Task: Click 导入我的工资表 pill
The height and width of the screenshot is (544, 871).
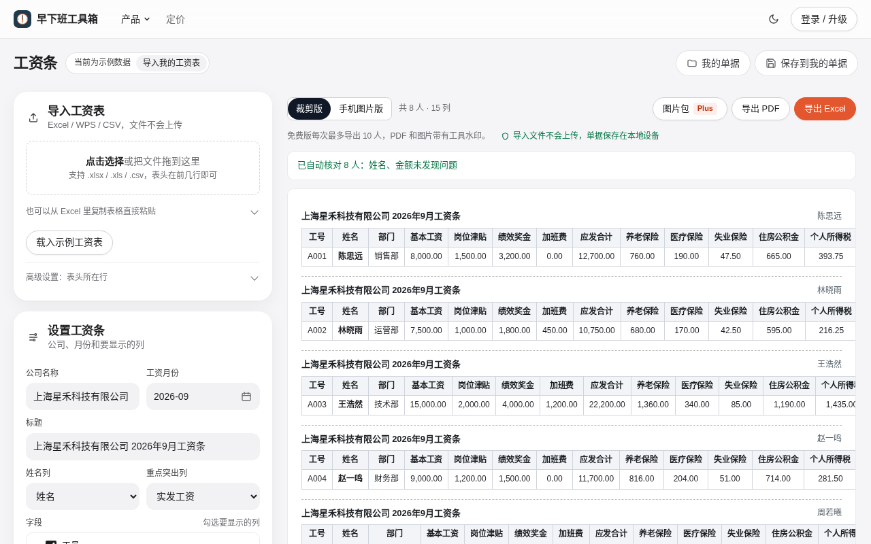Action: 171,63
